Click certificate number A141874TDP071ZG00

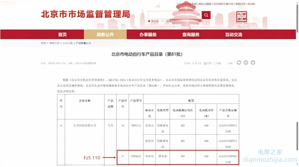tap(228, 144)
